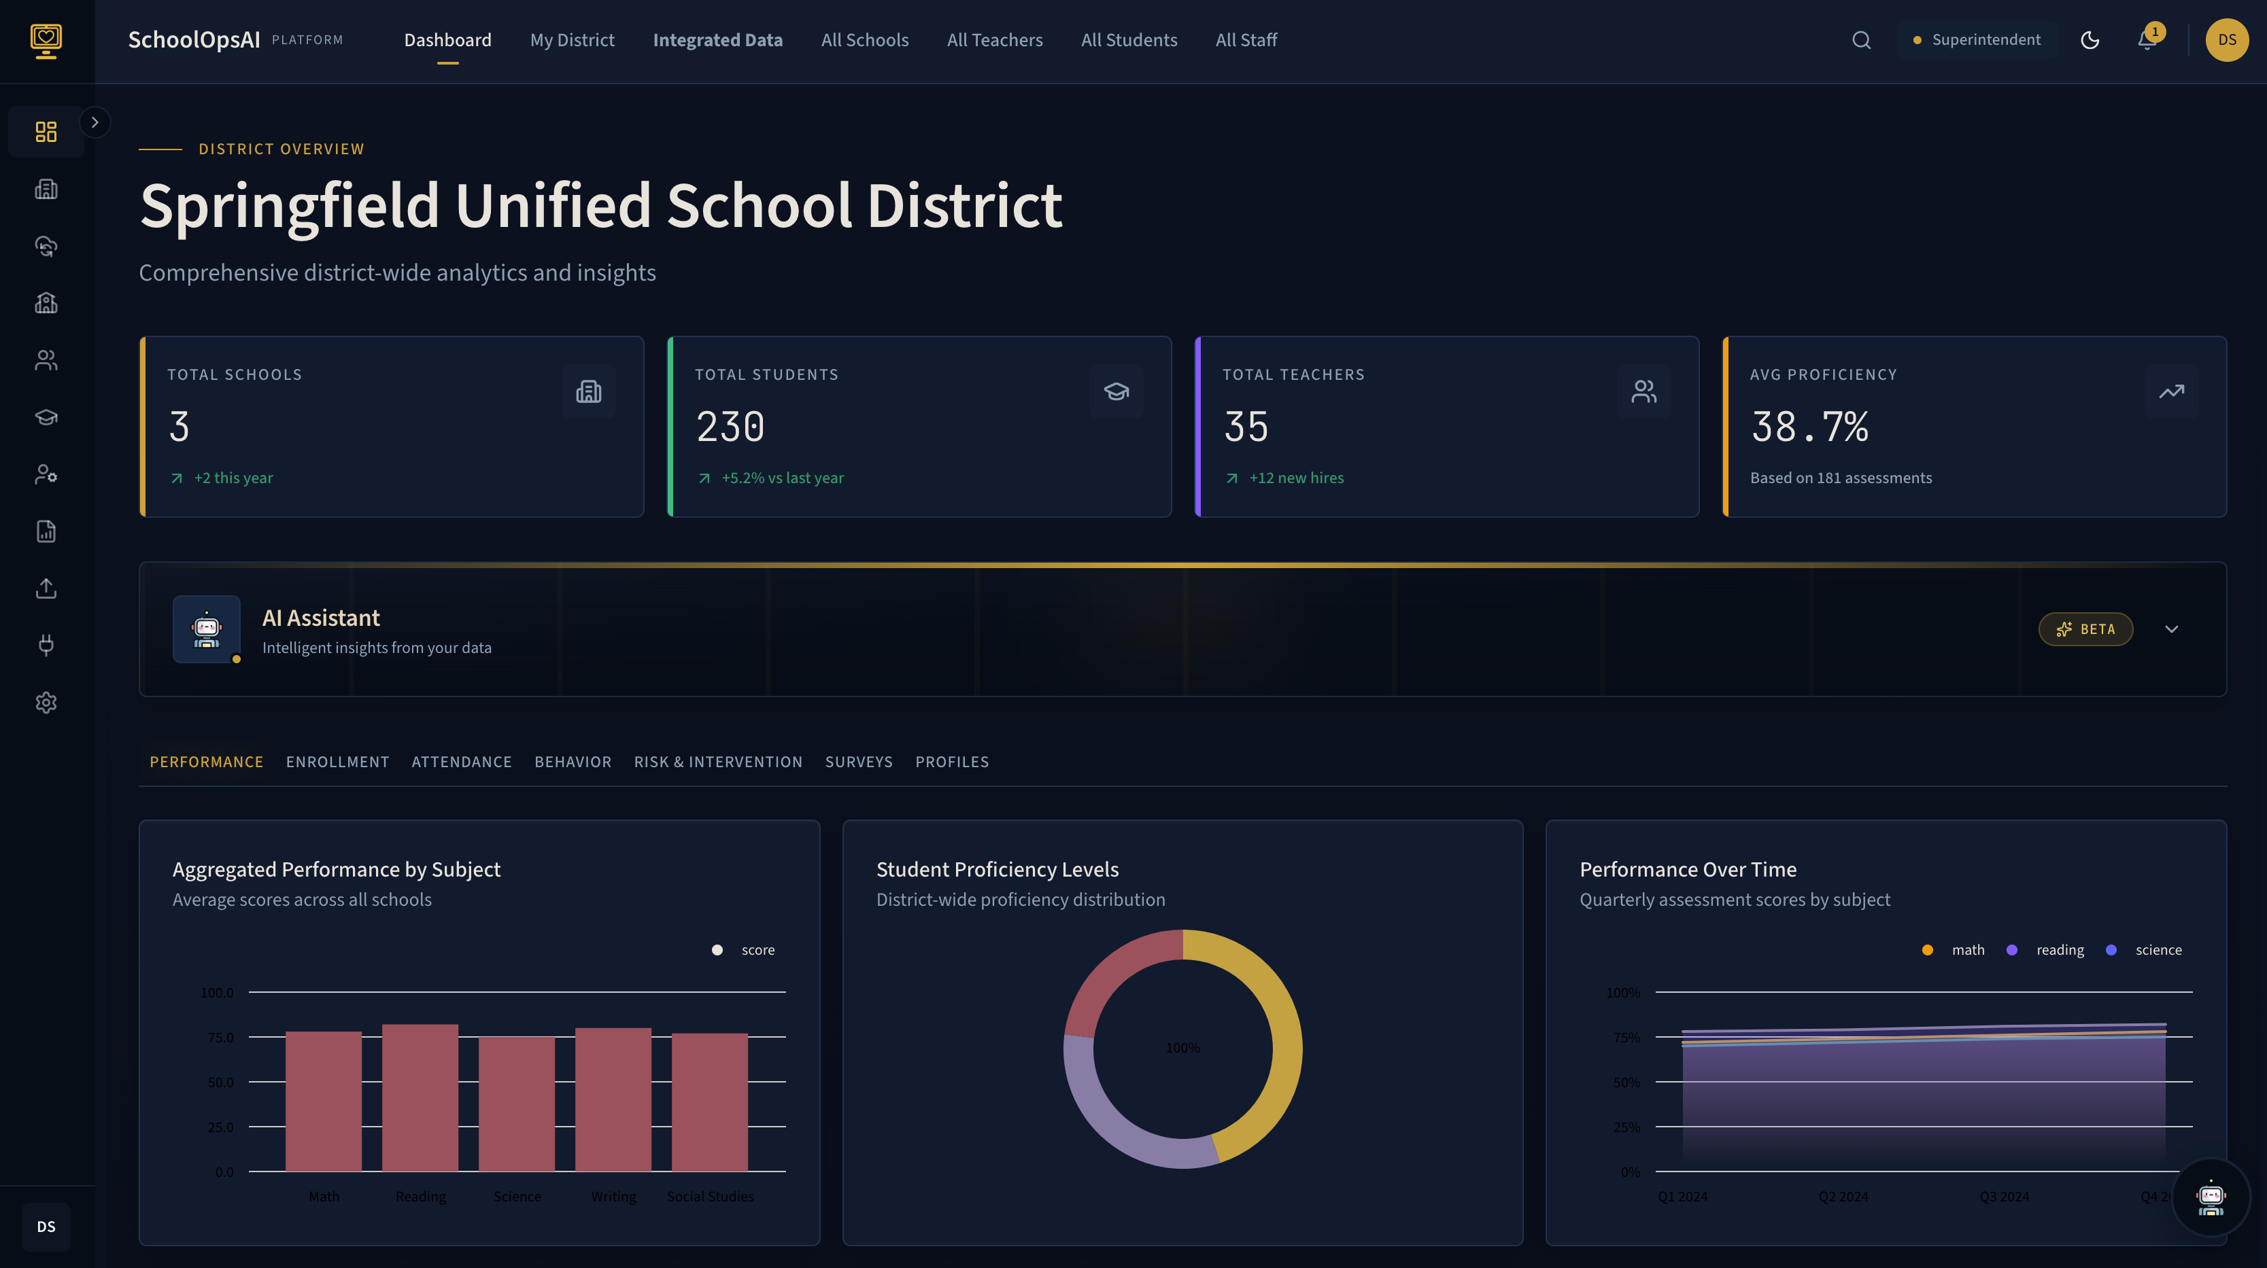The width and height of the screenshot is (2267, 1268).
Task: Open the data sync icon in the sidebar
Action: click(46, 246)
